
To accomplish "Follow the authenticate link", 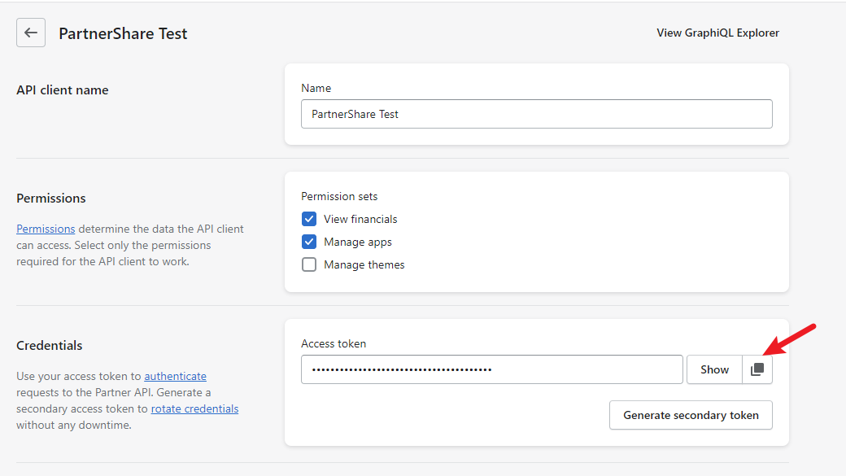I will tap(176, 376).
